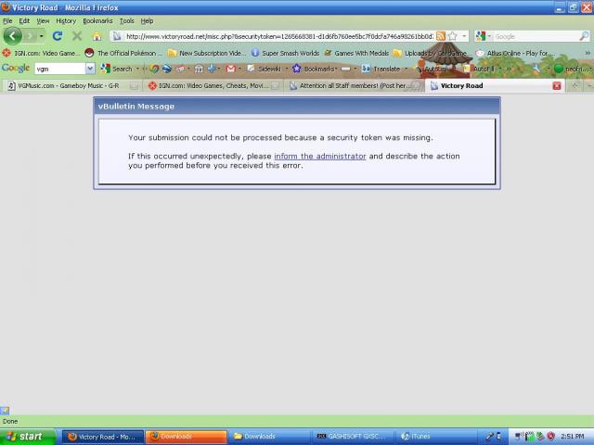Open the Windows Start menu
This screenshot has width=594, height=445.
25,436
